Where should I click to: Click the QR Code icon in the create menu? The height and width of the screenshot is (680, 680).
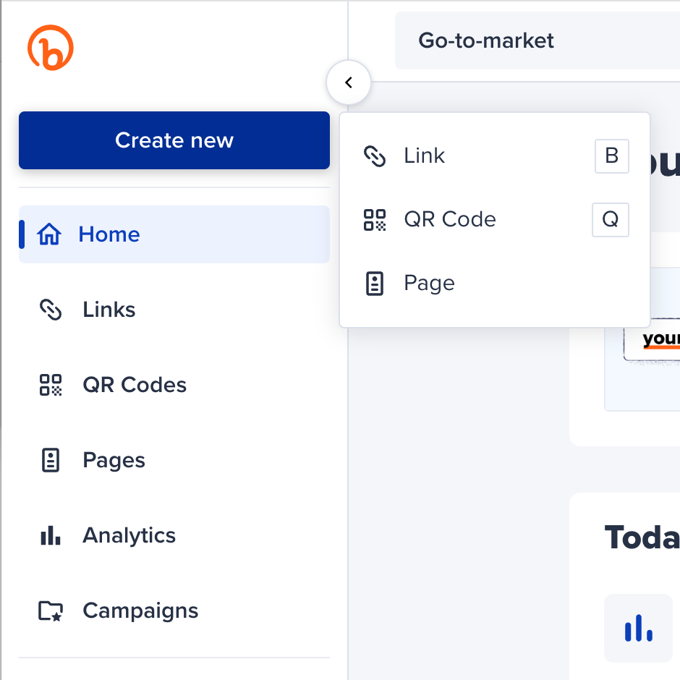point(375,219)
